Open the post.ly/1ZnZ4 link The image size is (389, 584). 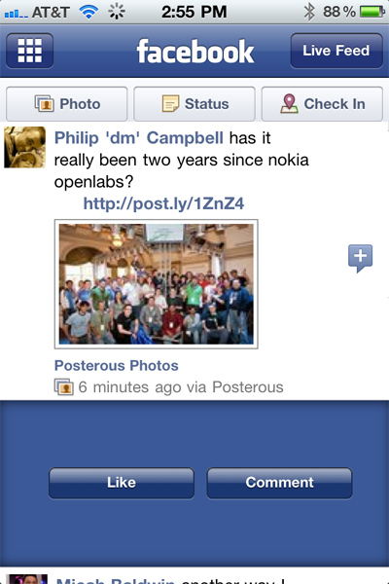click(x=163, y=203)
